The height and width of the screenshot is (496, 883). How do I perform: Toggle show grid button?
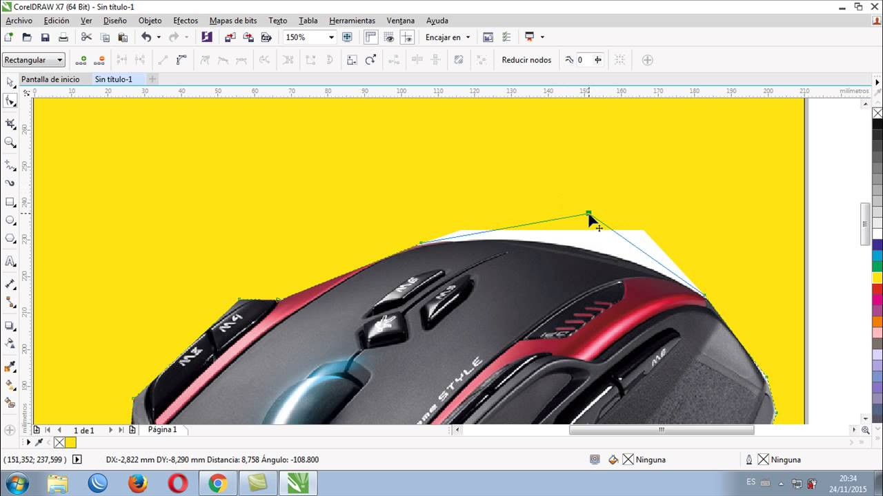tap(389, 37)
